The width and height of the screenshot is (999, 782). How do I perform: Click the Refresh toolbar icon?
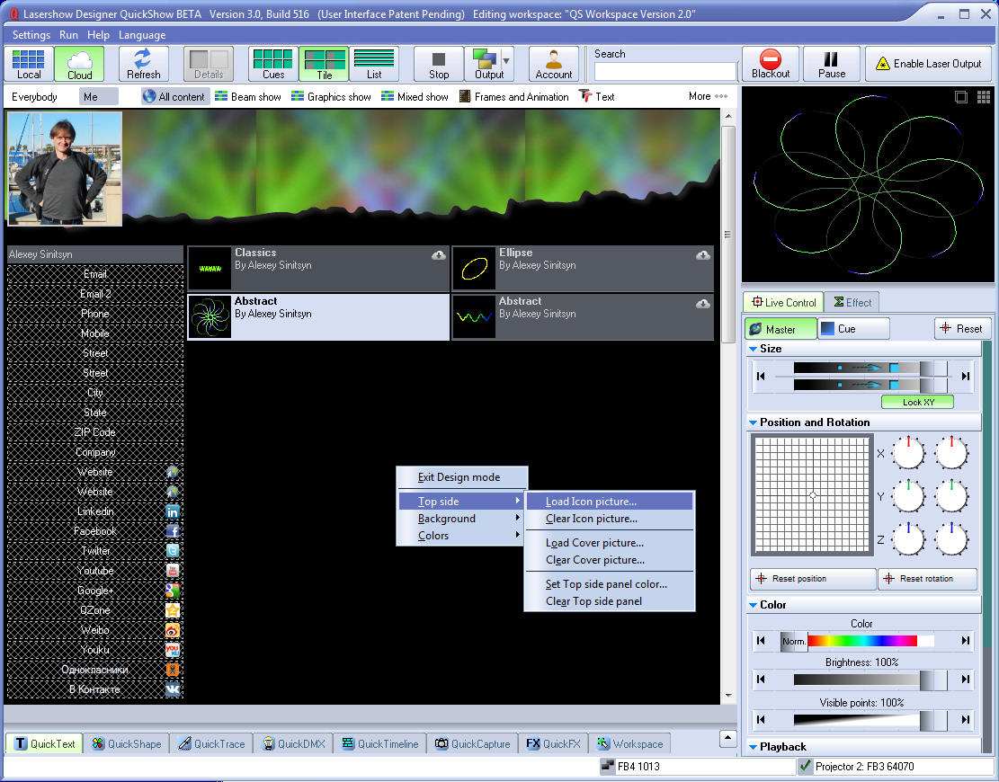(143, 64)
